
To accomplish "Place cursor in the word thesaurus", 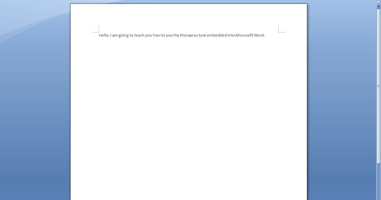I will (x=190, y=35).
